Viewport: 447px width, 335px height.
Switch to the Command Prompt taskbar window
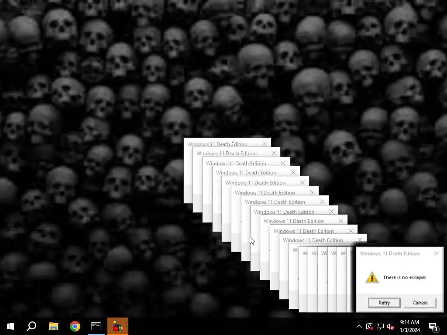tap(96, 326)
